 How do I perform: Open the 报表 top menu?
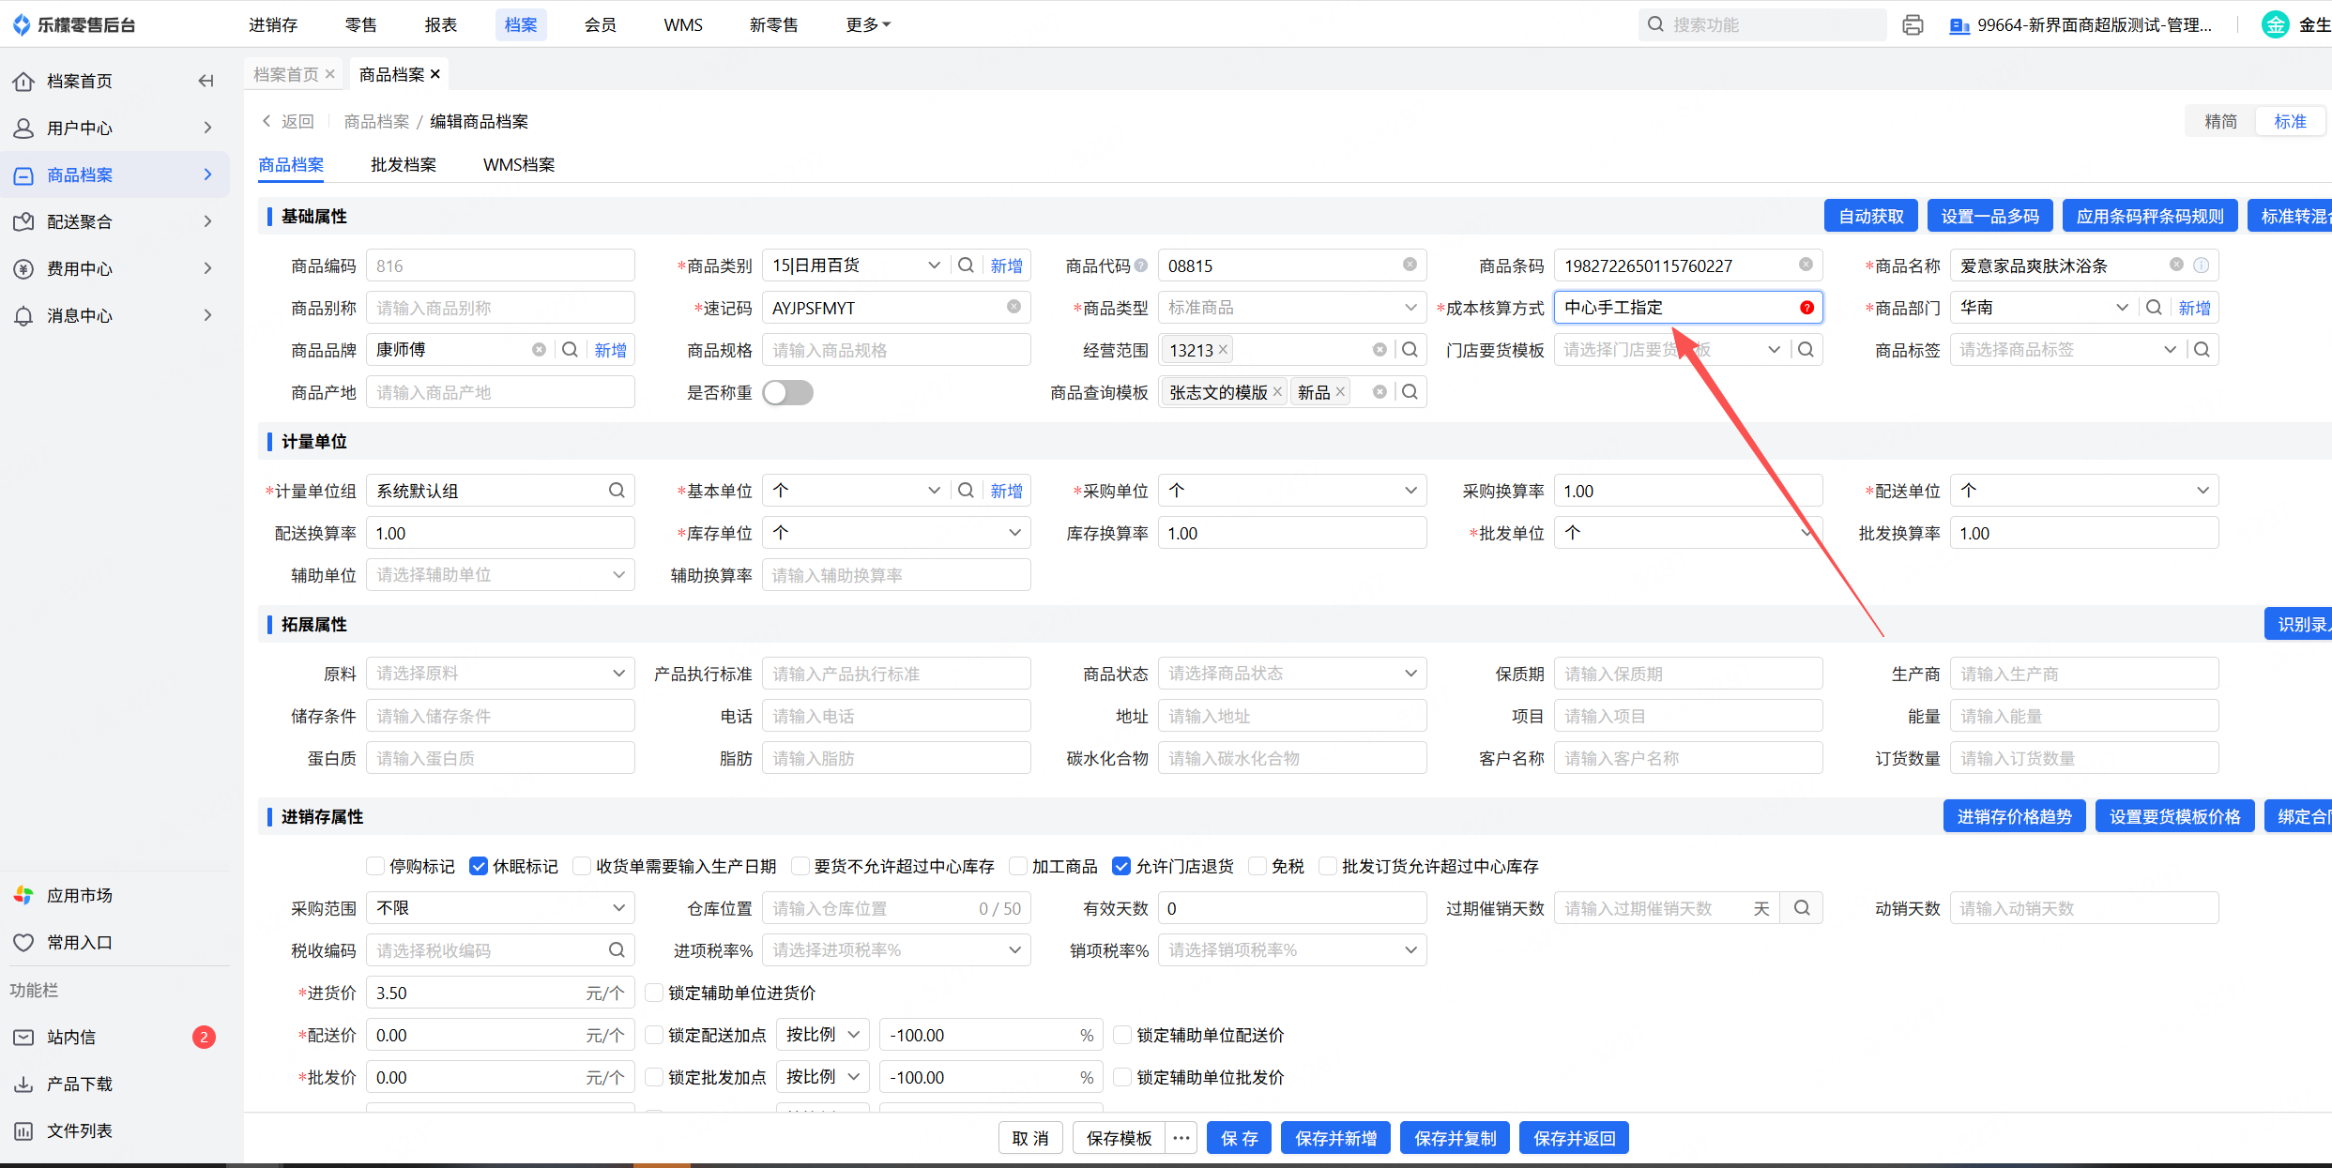point(441,25)
